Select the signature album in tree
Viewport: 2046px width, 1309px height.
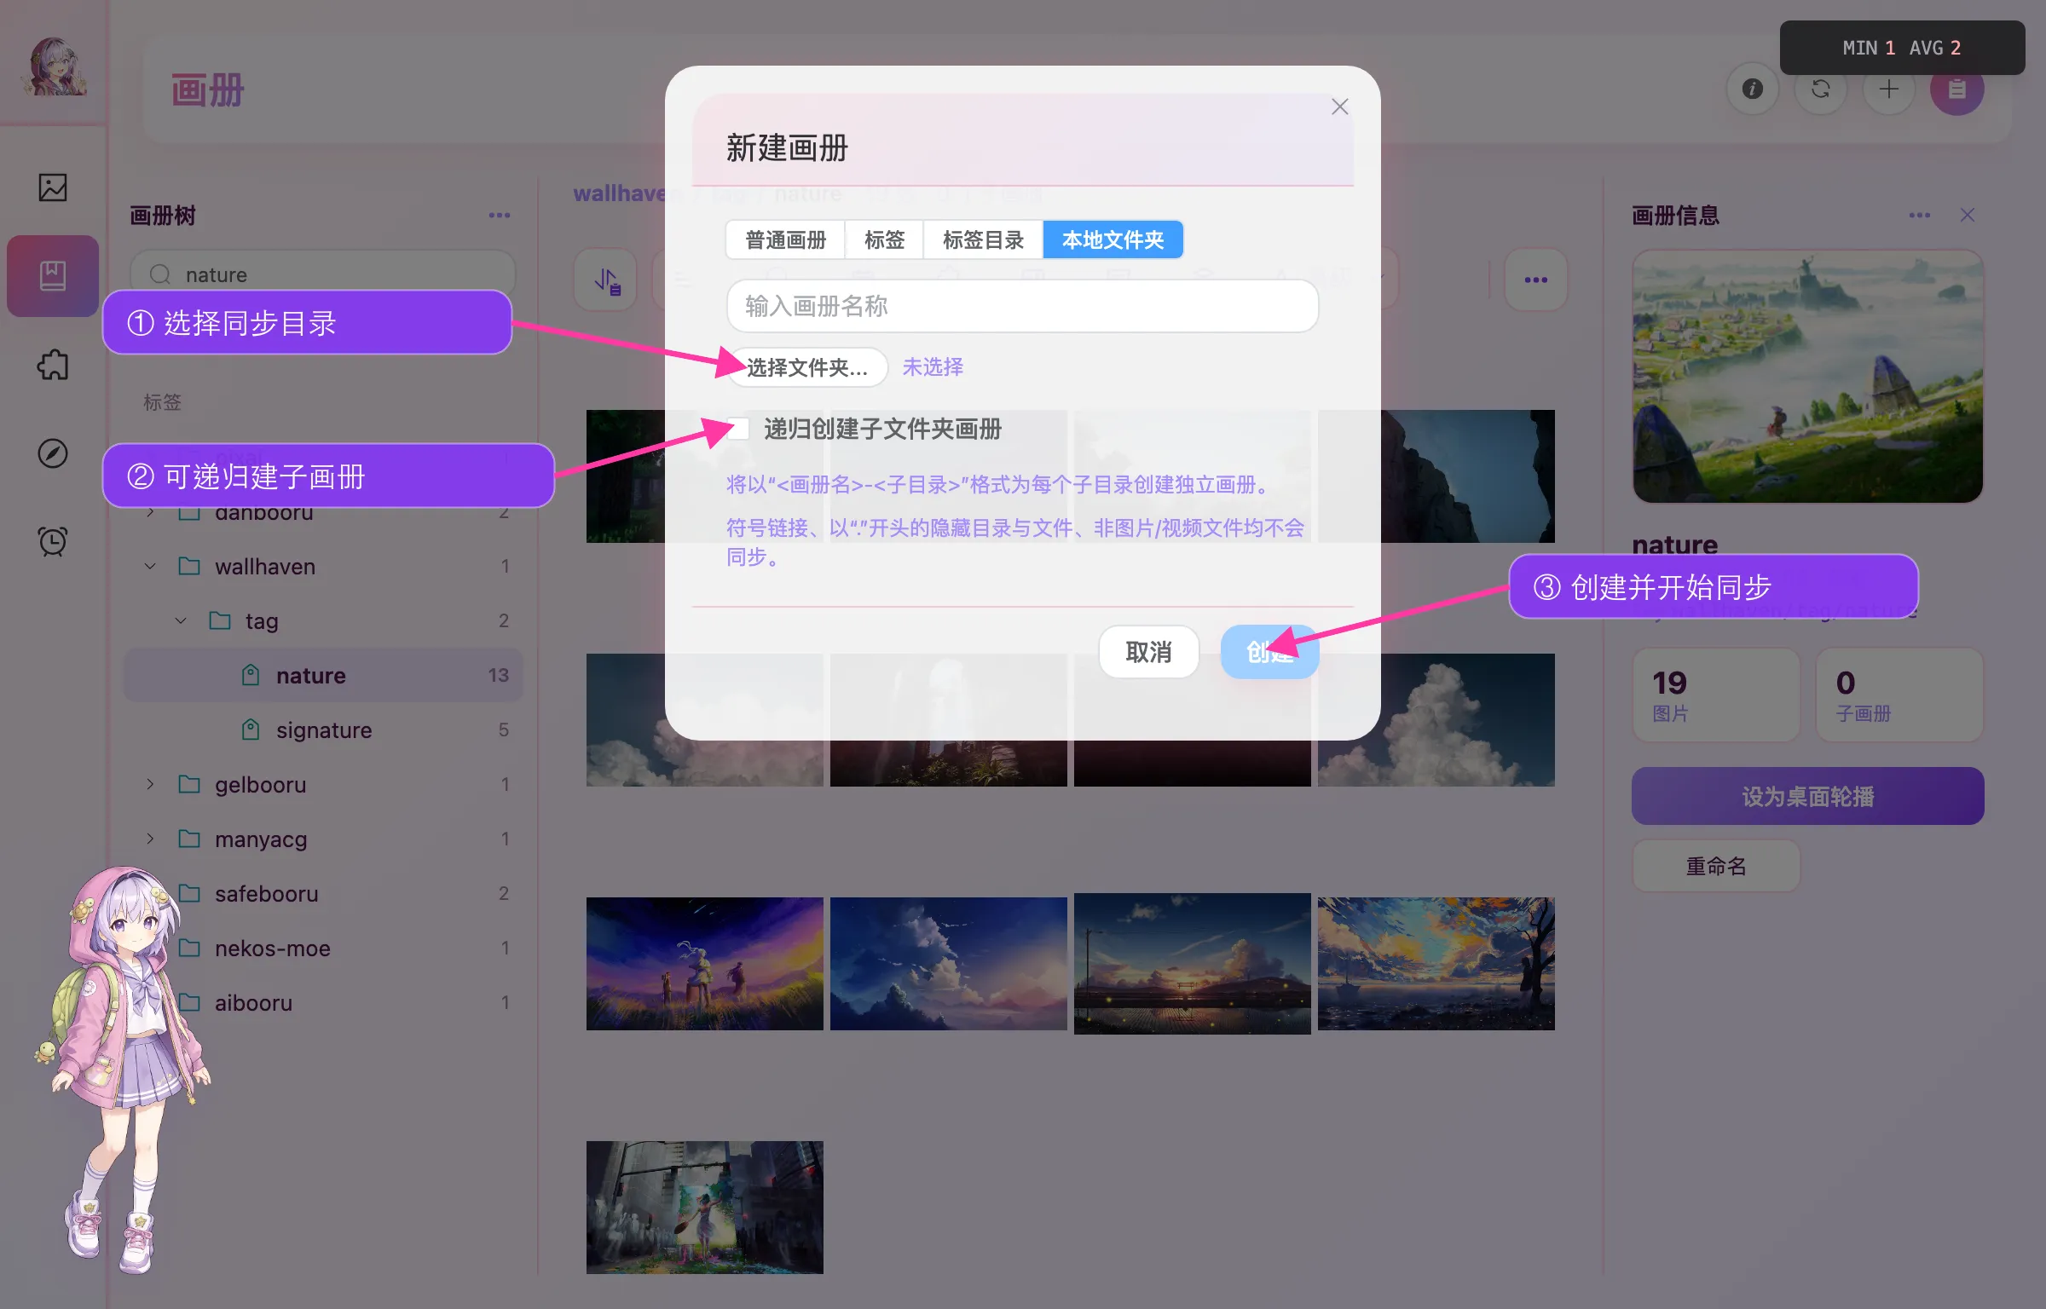(x=323, y=730)
